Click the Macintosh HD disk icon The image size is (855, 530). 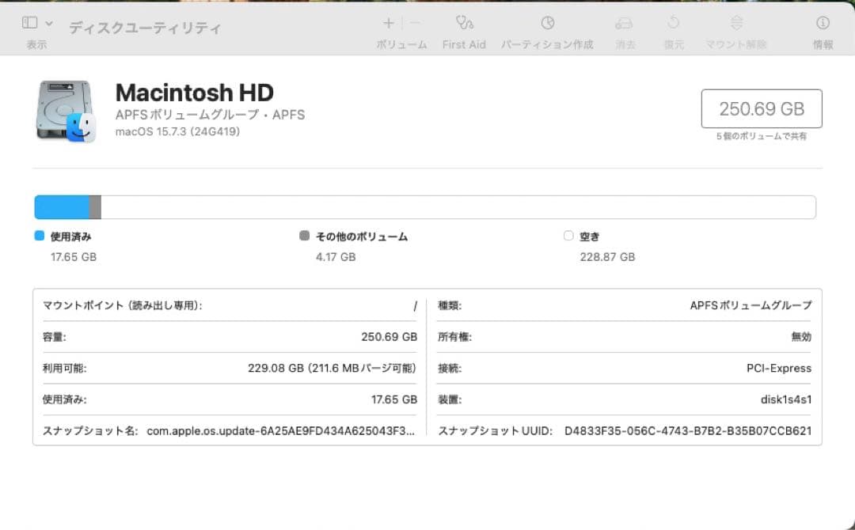pyautogui.click(x=63, y=111)
